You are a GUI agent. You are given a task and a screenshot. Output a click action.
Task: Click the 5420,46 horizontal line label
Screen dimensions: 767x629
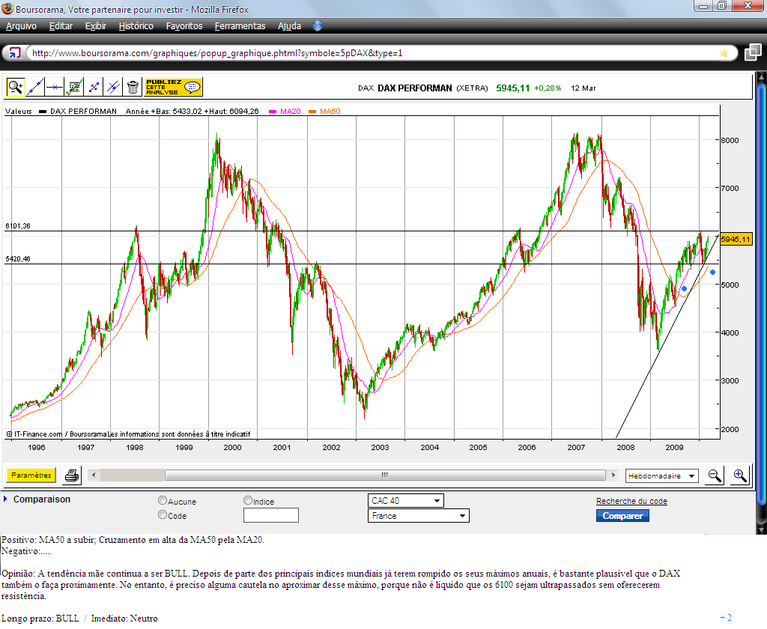click(18, 259)
